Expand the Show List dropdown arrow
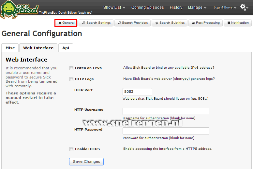Screen dimensions: 253x169 click(x=124, y=8)
